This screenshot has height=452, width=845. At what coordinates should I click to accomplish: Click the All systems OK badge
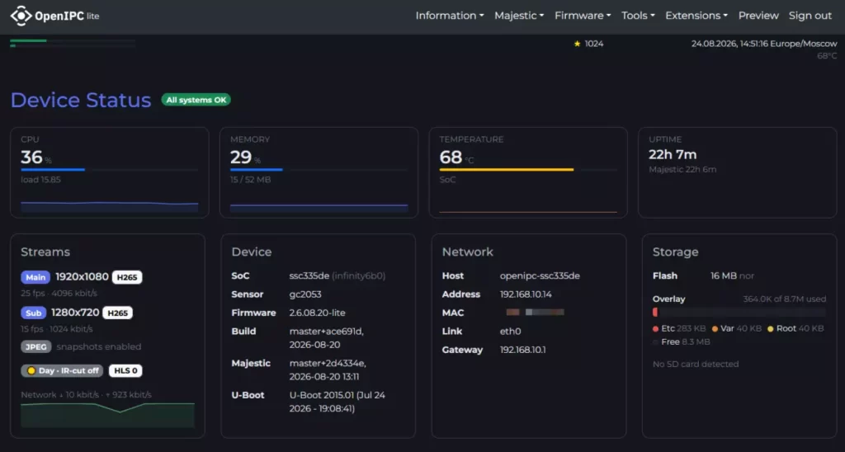click(x=196, y=100)
